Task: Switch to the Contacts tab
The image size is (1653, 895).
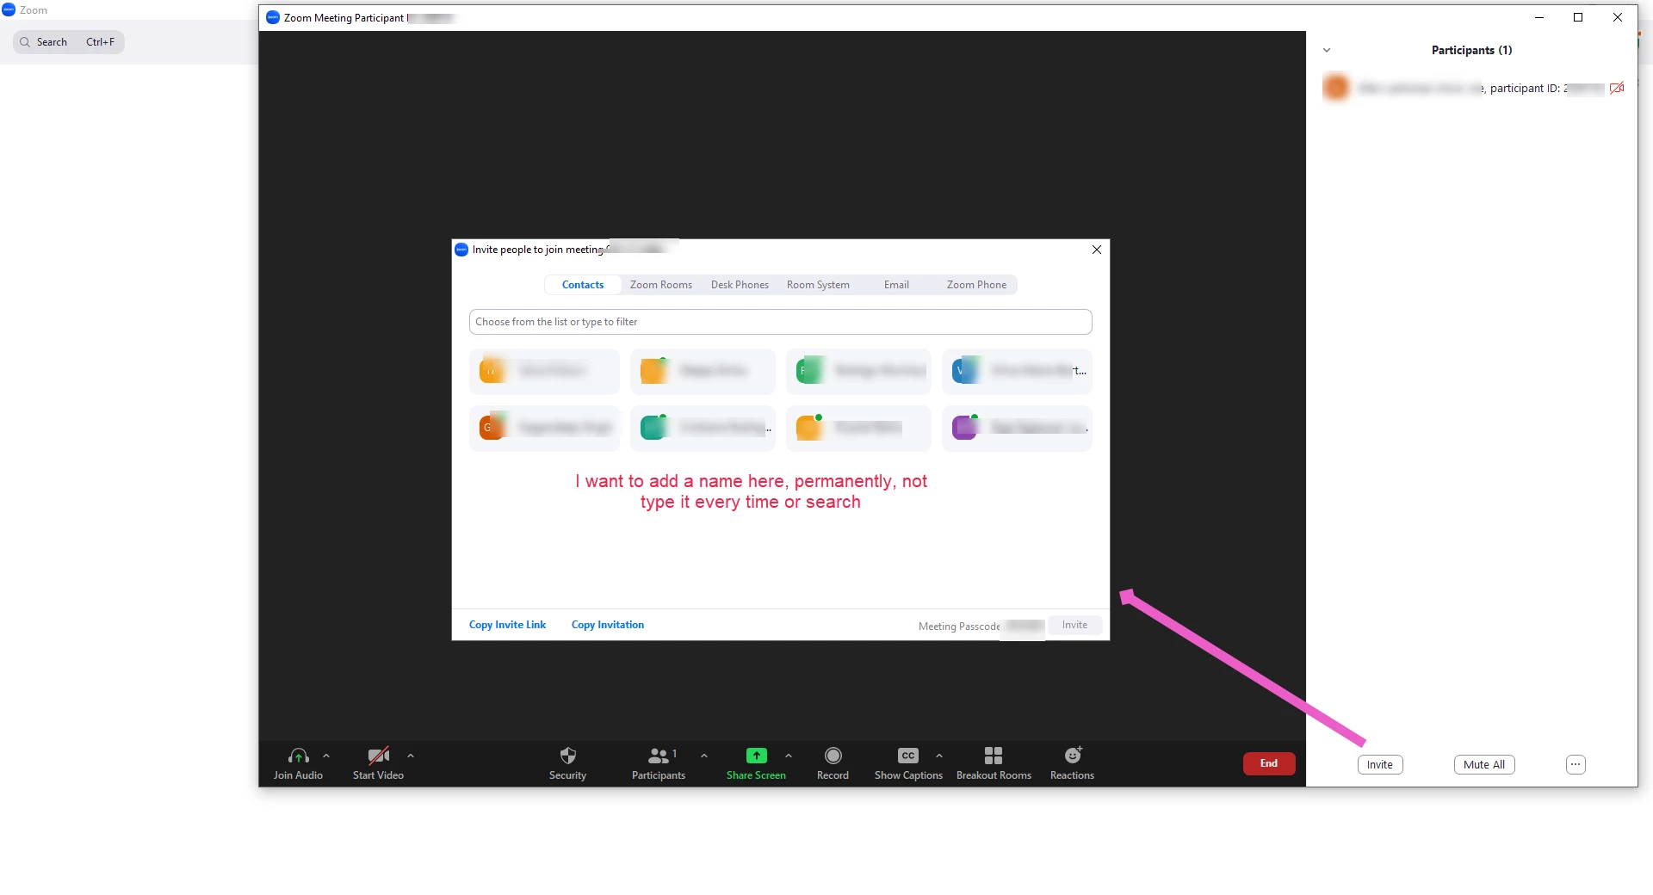Action: click(x=583, y=285)
